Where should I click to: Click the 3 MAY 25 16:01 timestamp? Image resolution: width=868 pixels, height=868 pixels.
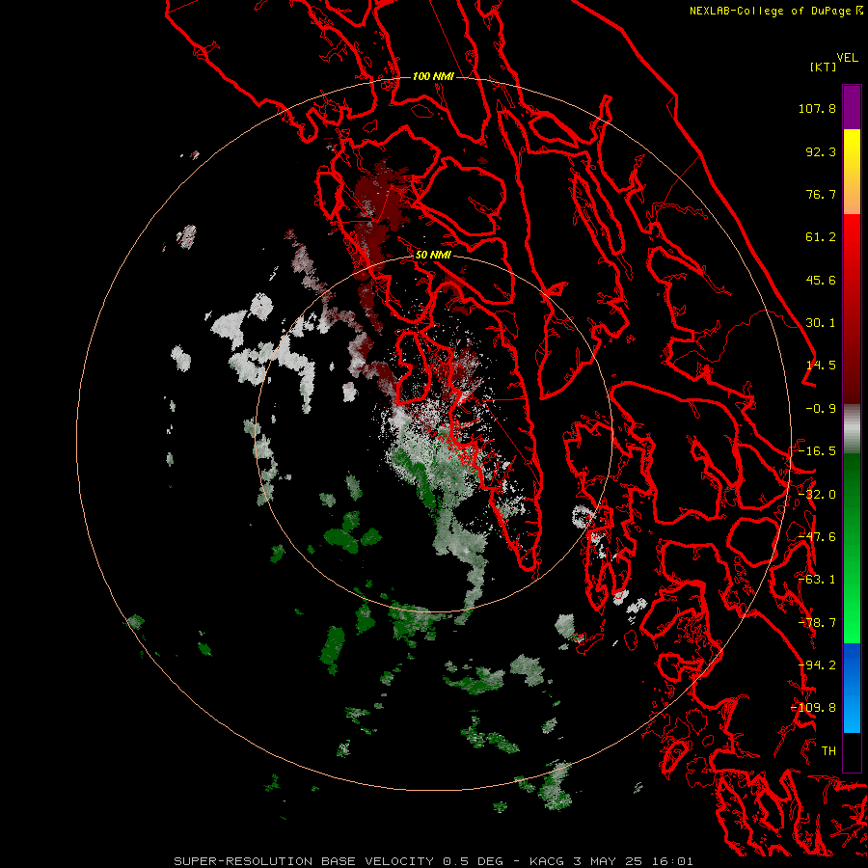634,861
